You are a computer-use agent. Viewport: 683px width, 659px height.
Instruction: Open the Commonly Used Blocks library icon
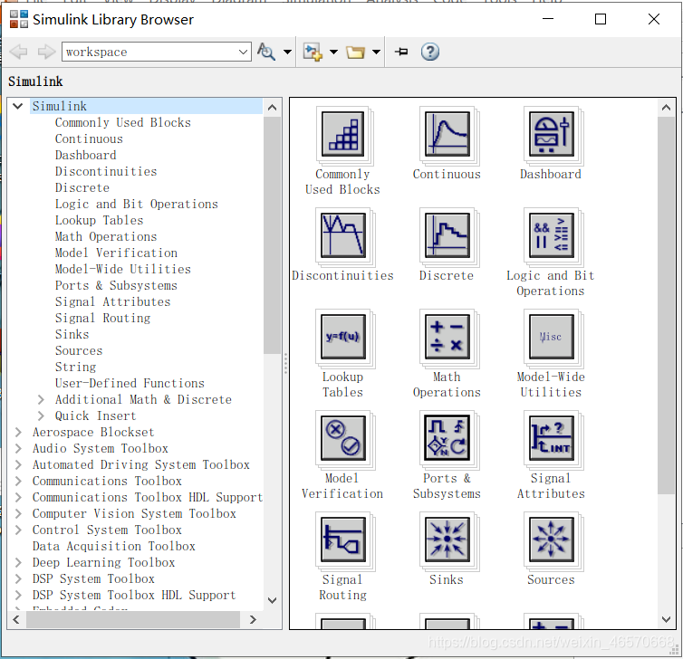coord(343,134)
